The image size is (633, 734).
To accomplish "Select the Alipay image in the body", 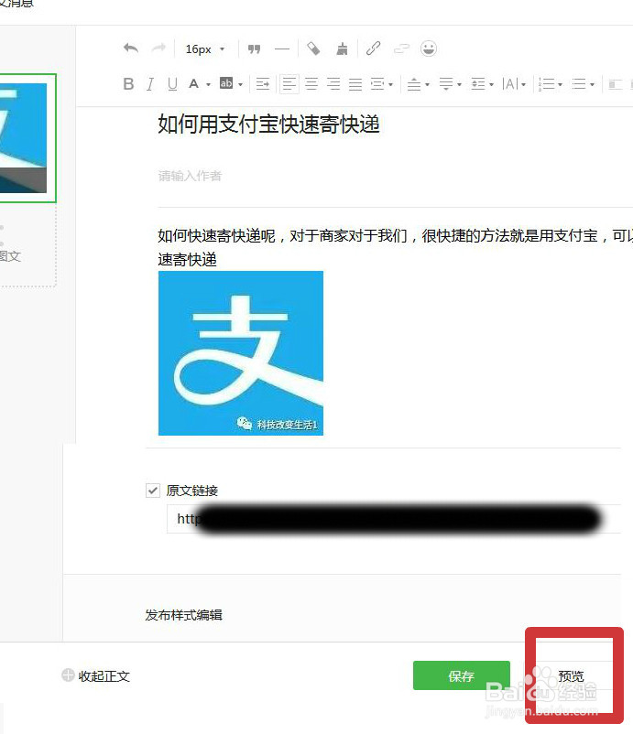I will point(241,353).
